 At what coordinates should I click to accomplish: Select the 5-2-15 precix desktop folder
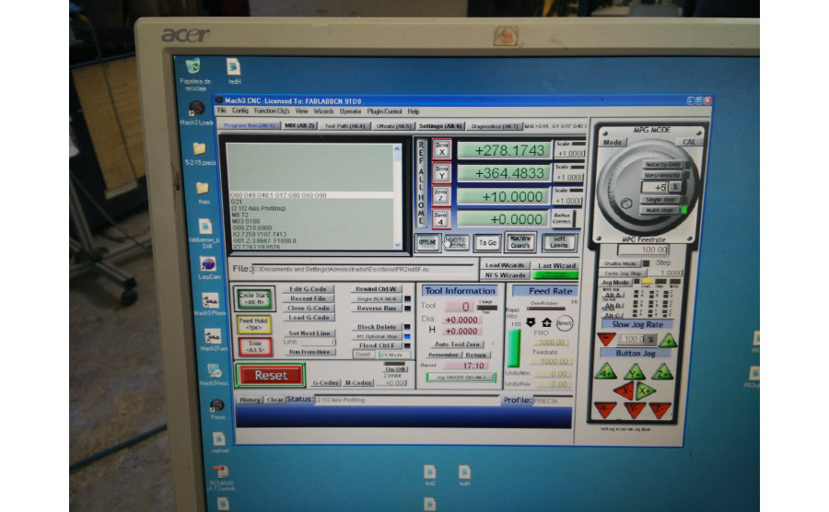coord(200,154)
